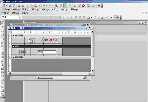Select the Rectangle tool in toolbox
Screen dimensions: 148x102
tap(2, 91)
